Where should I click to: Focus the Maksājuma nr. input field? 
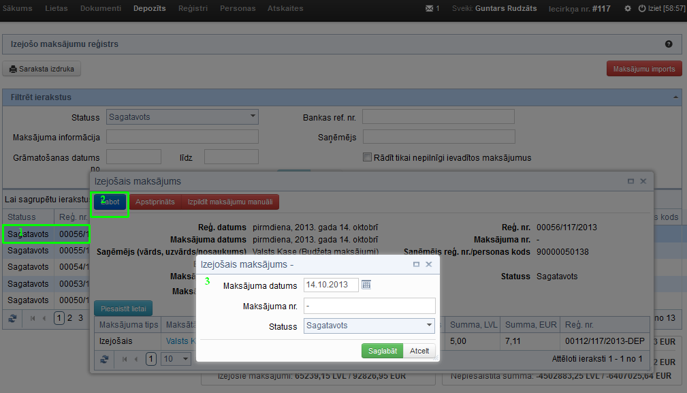[x=369, y=306]
